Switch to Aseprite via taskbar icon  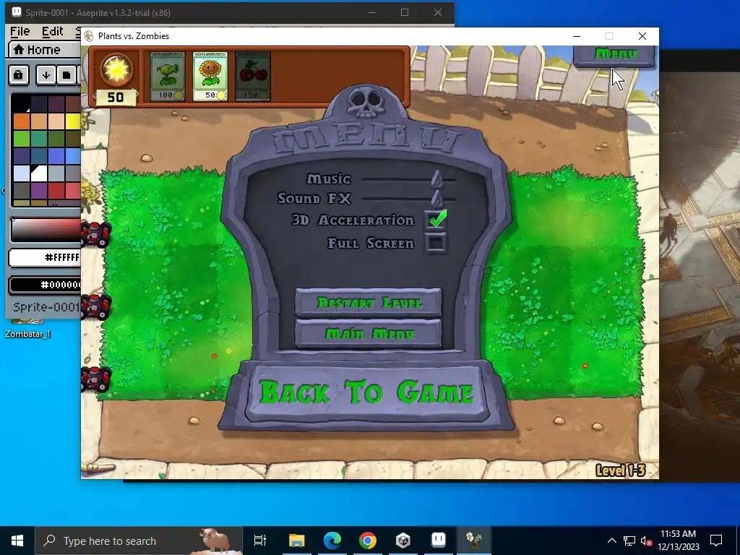[x=439, y=541]
